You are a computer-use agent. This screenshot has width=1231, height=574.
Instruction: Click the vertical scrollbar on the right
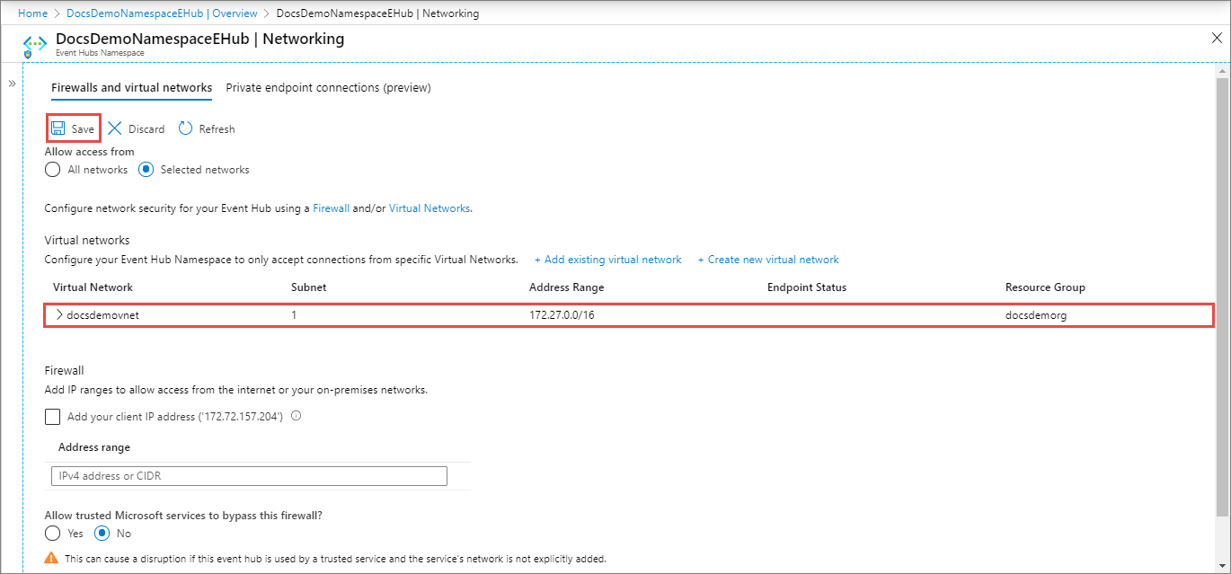coord(1222,296)
